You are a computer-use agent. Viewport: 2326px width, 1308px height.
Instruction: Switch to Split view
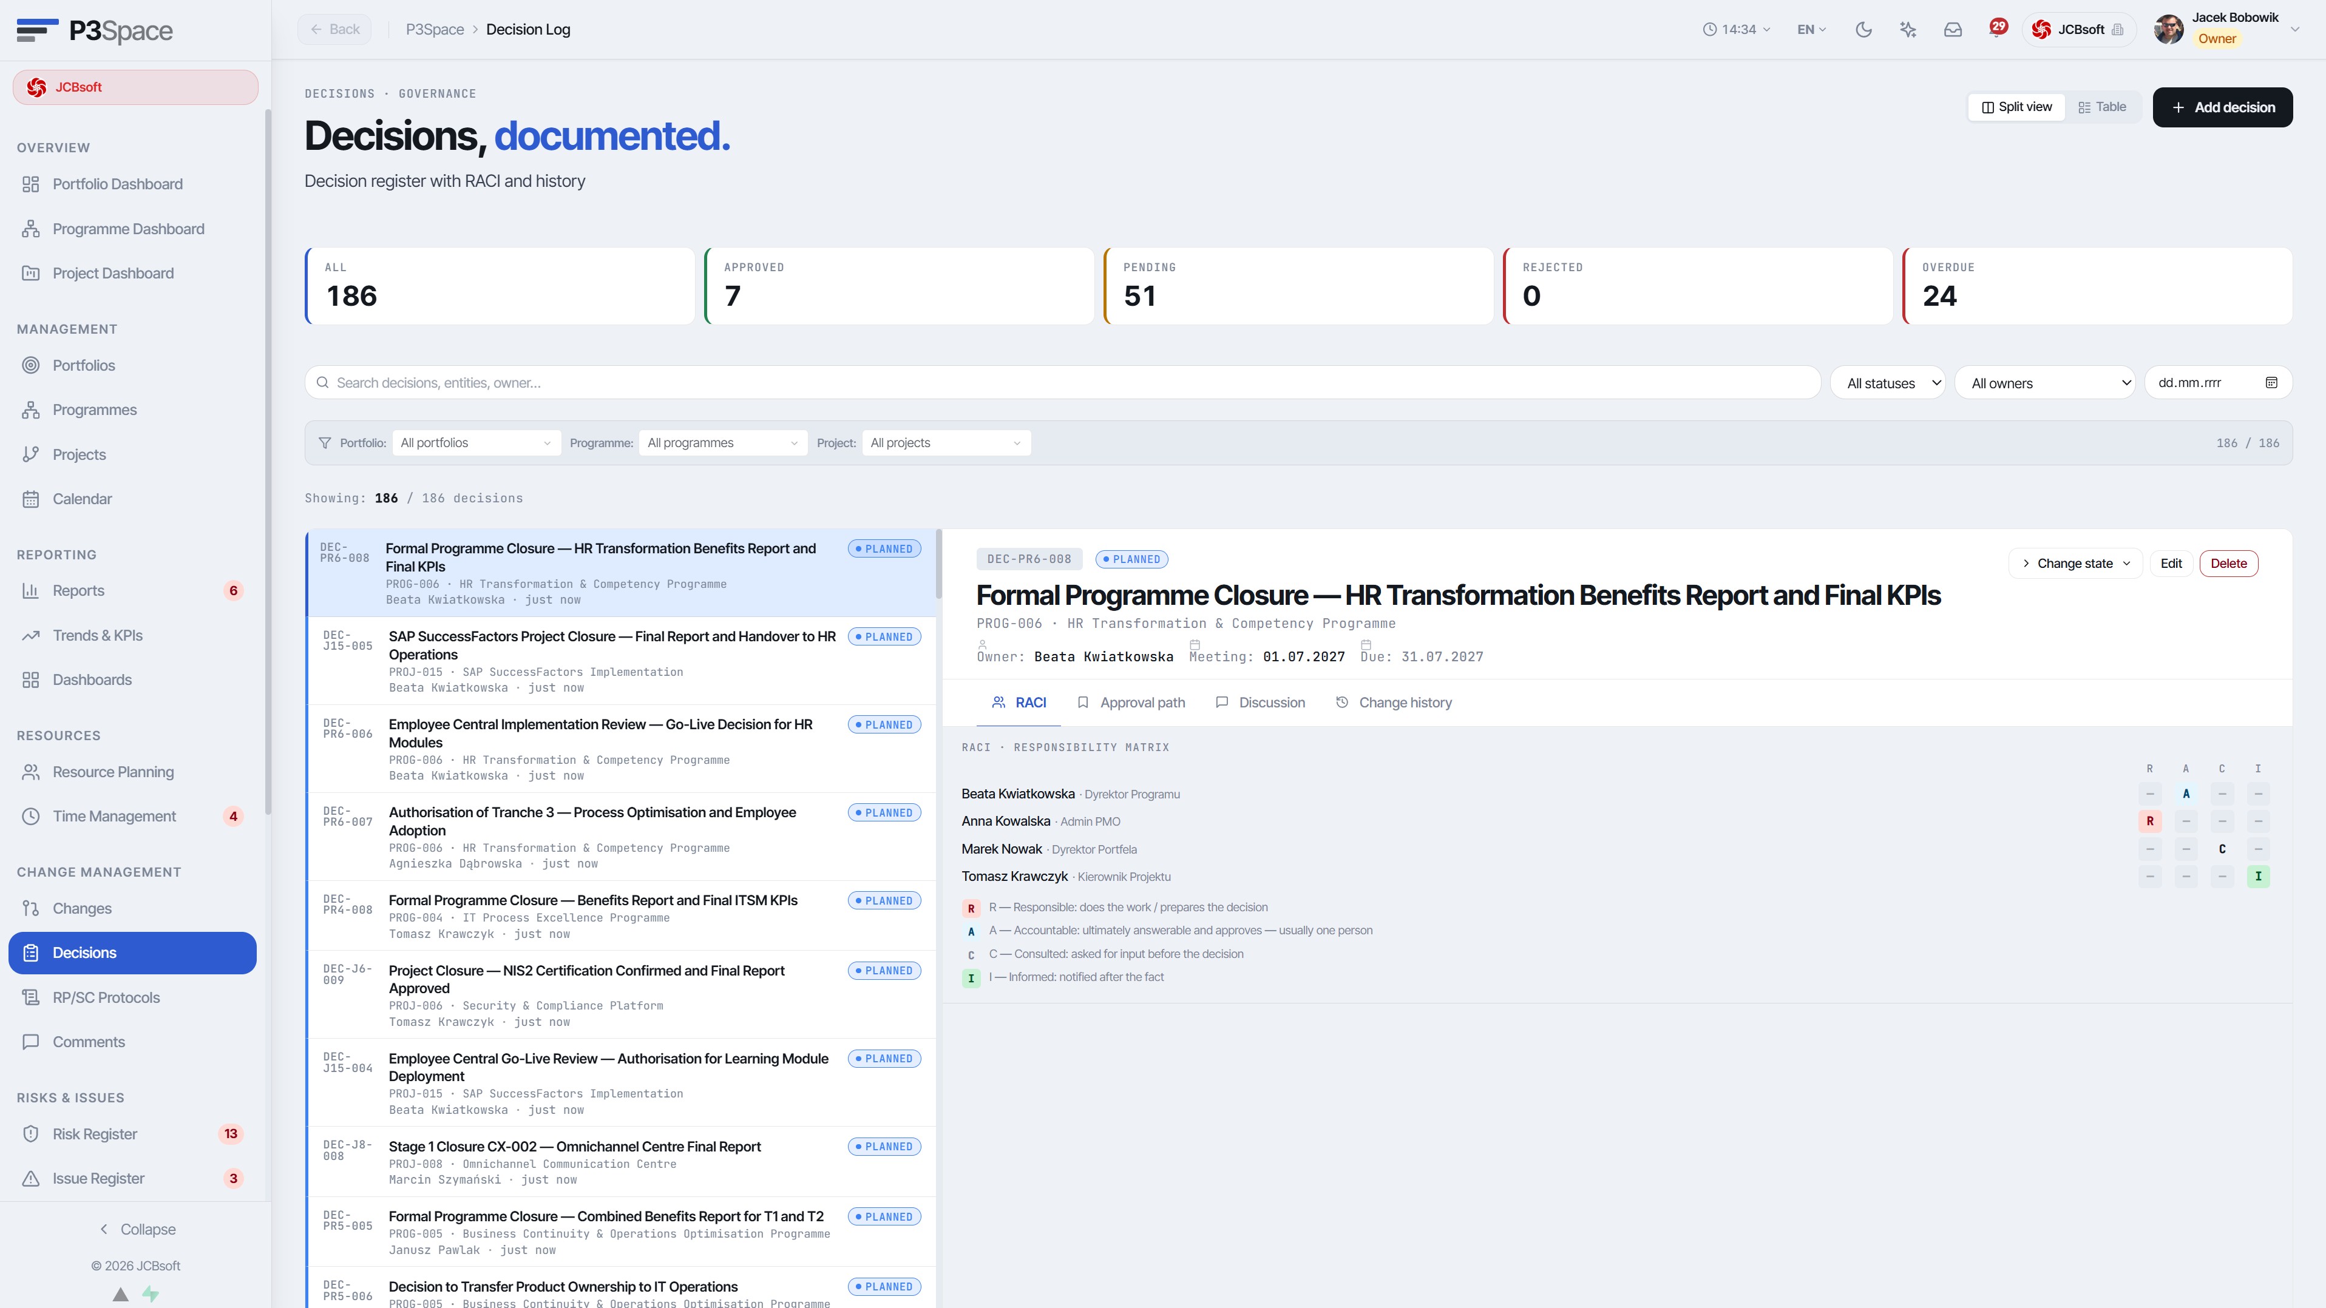[2016, 107]
